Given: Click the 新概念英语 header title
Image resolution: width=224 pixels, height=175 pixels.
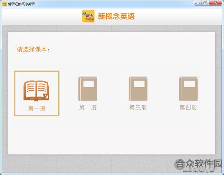Looking at the screenshot, I should point(116,16).
